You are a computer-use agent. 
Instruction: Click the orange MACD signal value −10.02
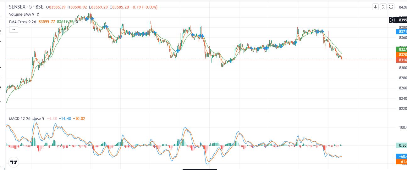click(79, 119)
